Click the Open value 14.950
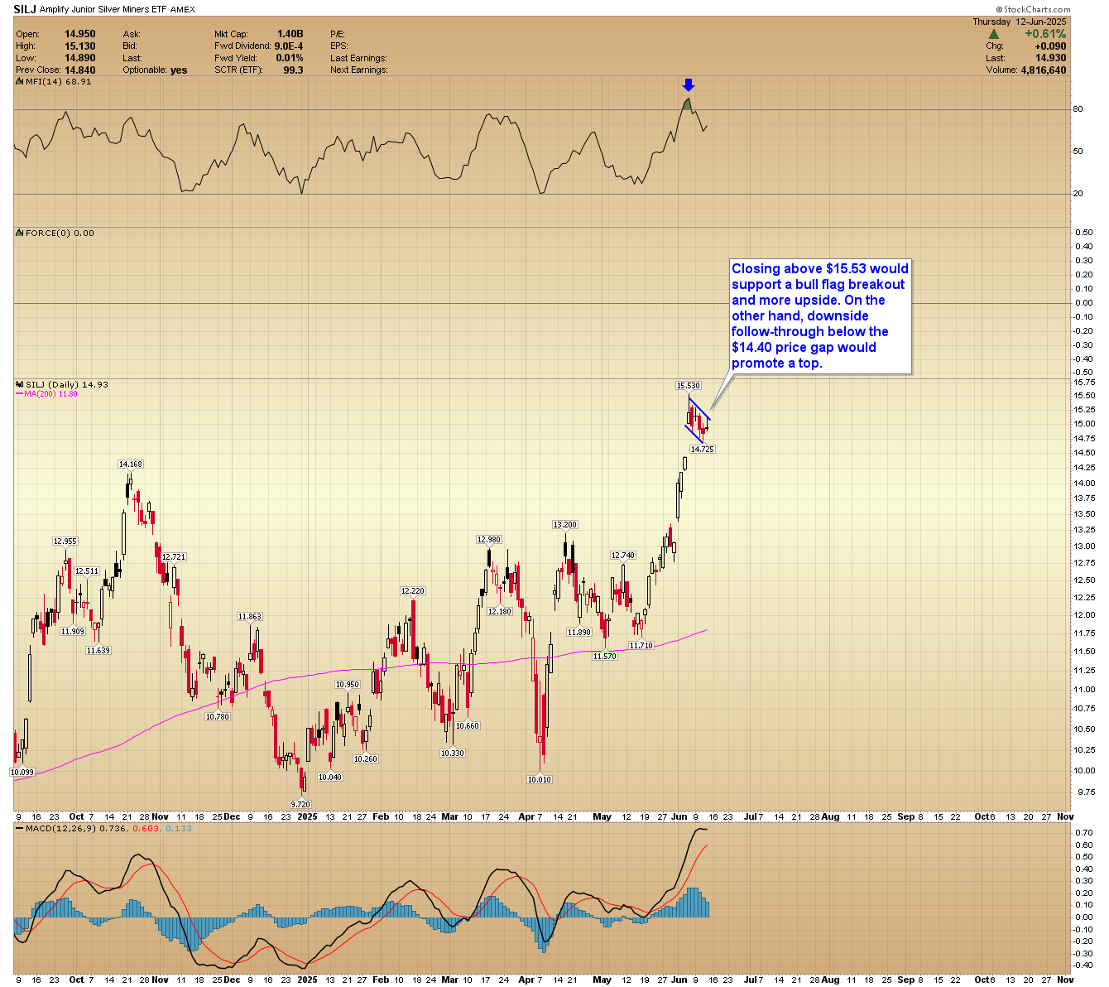Screen dimensions: 1109x987 coord(80,35)
